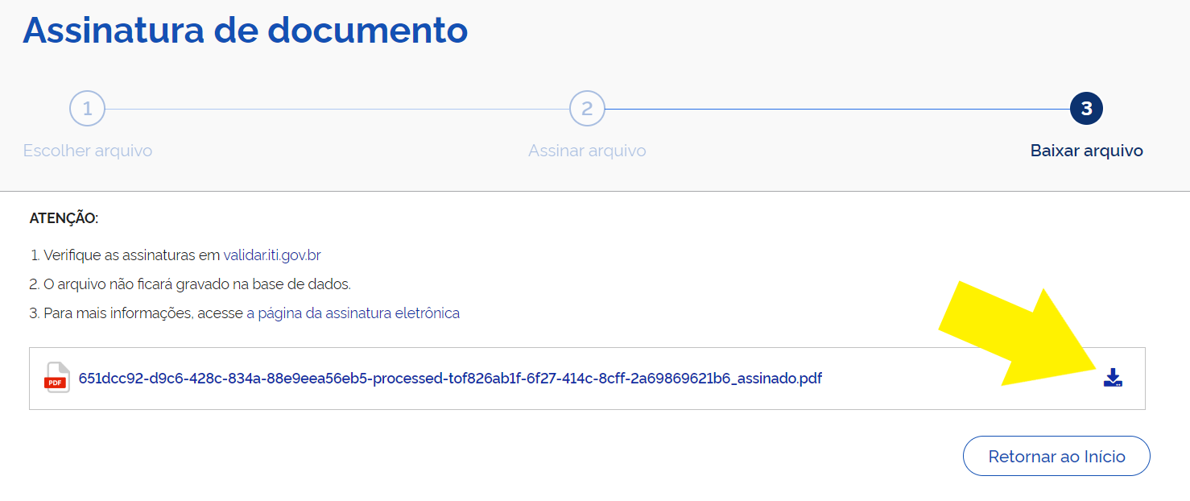1190x501 pixels.
Task: Select the "Baixar arquivo" step label
Action: tap(1086, 151)
